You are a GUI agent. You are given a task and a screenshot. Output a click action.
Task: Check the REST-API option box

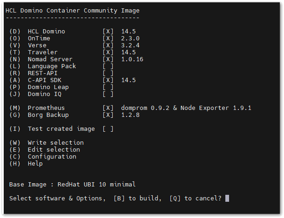108,73
